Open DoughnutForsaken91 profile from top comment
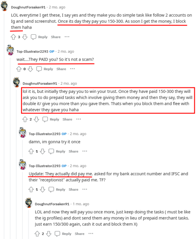The image size is (196, 239). [x=28, y=7]
